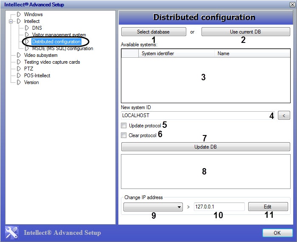Click the triangle icon beside POS-Intellect

pos(19,76)
